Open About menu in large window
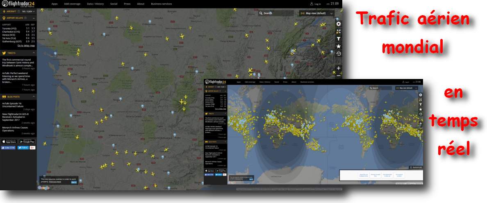Image resolution: width=487 pixels, height=203 pixels. tap(141, 4)
